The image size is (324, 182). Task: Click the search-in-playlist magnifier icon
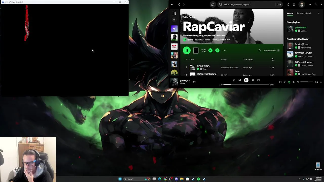point(260,51)
